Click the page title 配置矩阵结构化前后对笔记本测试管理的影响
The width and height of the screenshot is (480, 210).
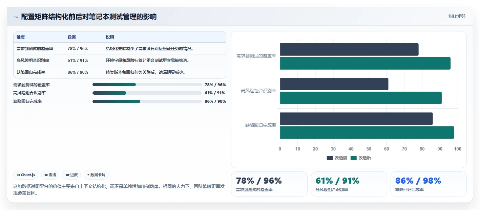pyautogui.click(x=89, y=17)
